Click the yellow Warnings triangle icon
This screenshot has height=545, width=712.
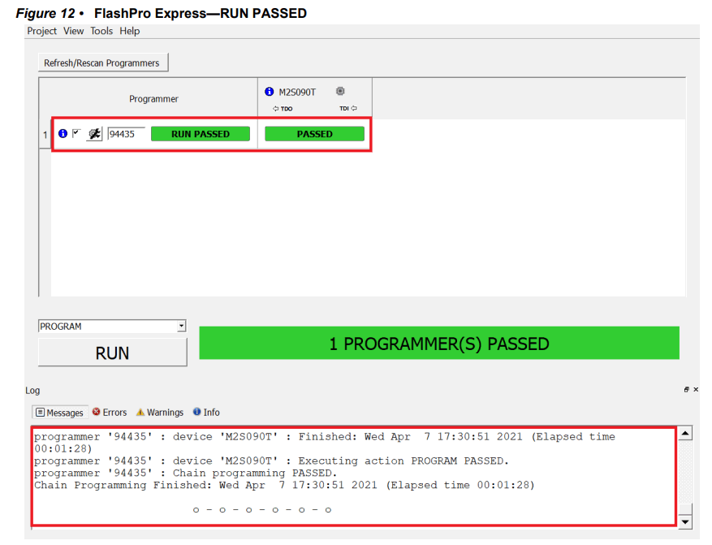click(x=140, y=412)
